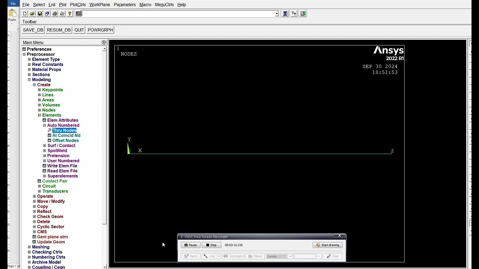
Task: Click the Archive Model tree item
Action: tap(46, 262)
